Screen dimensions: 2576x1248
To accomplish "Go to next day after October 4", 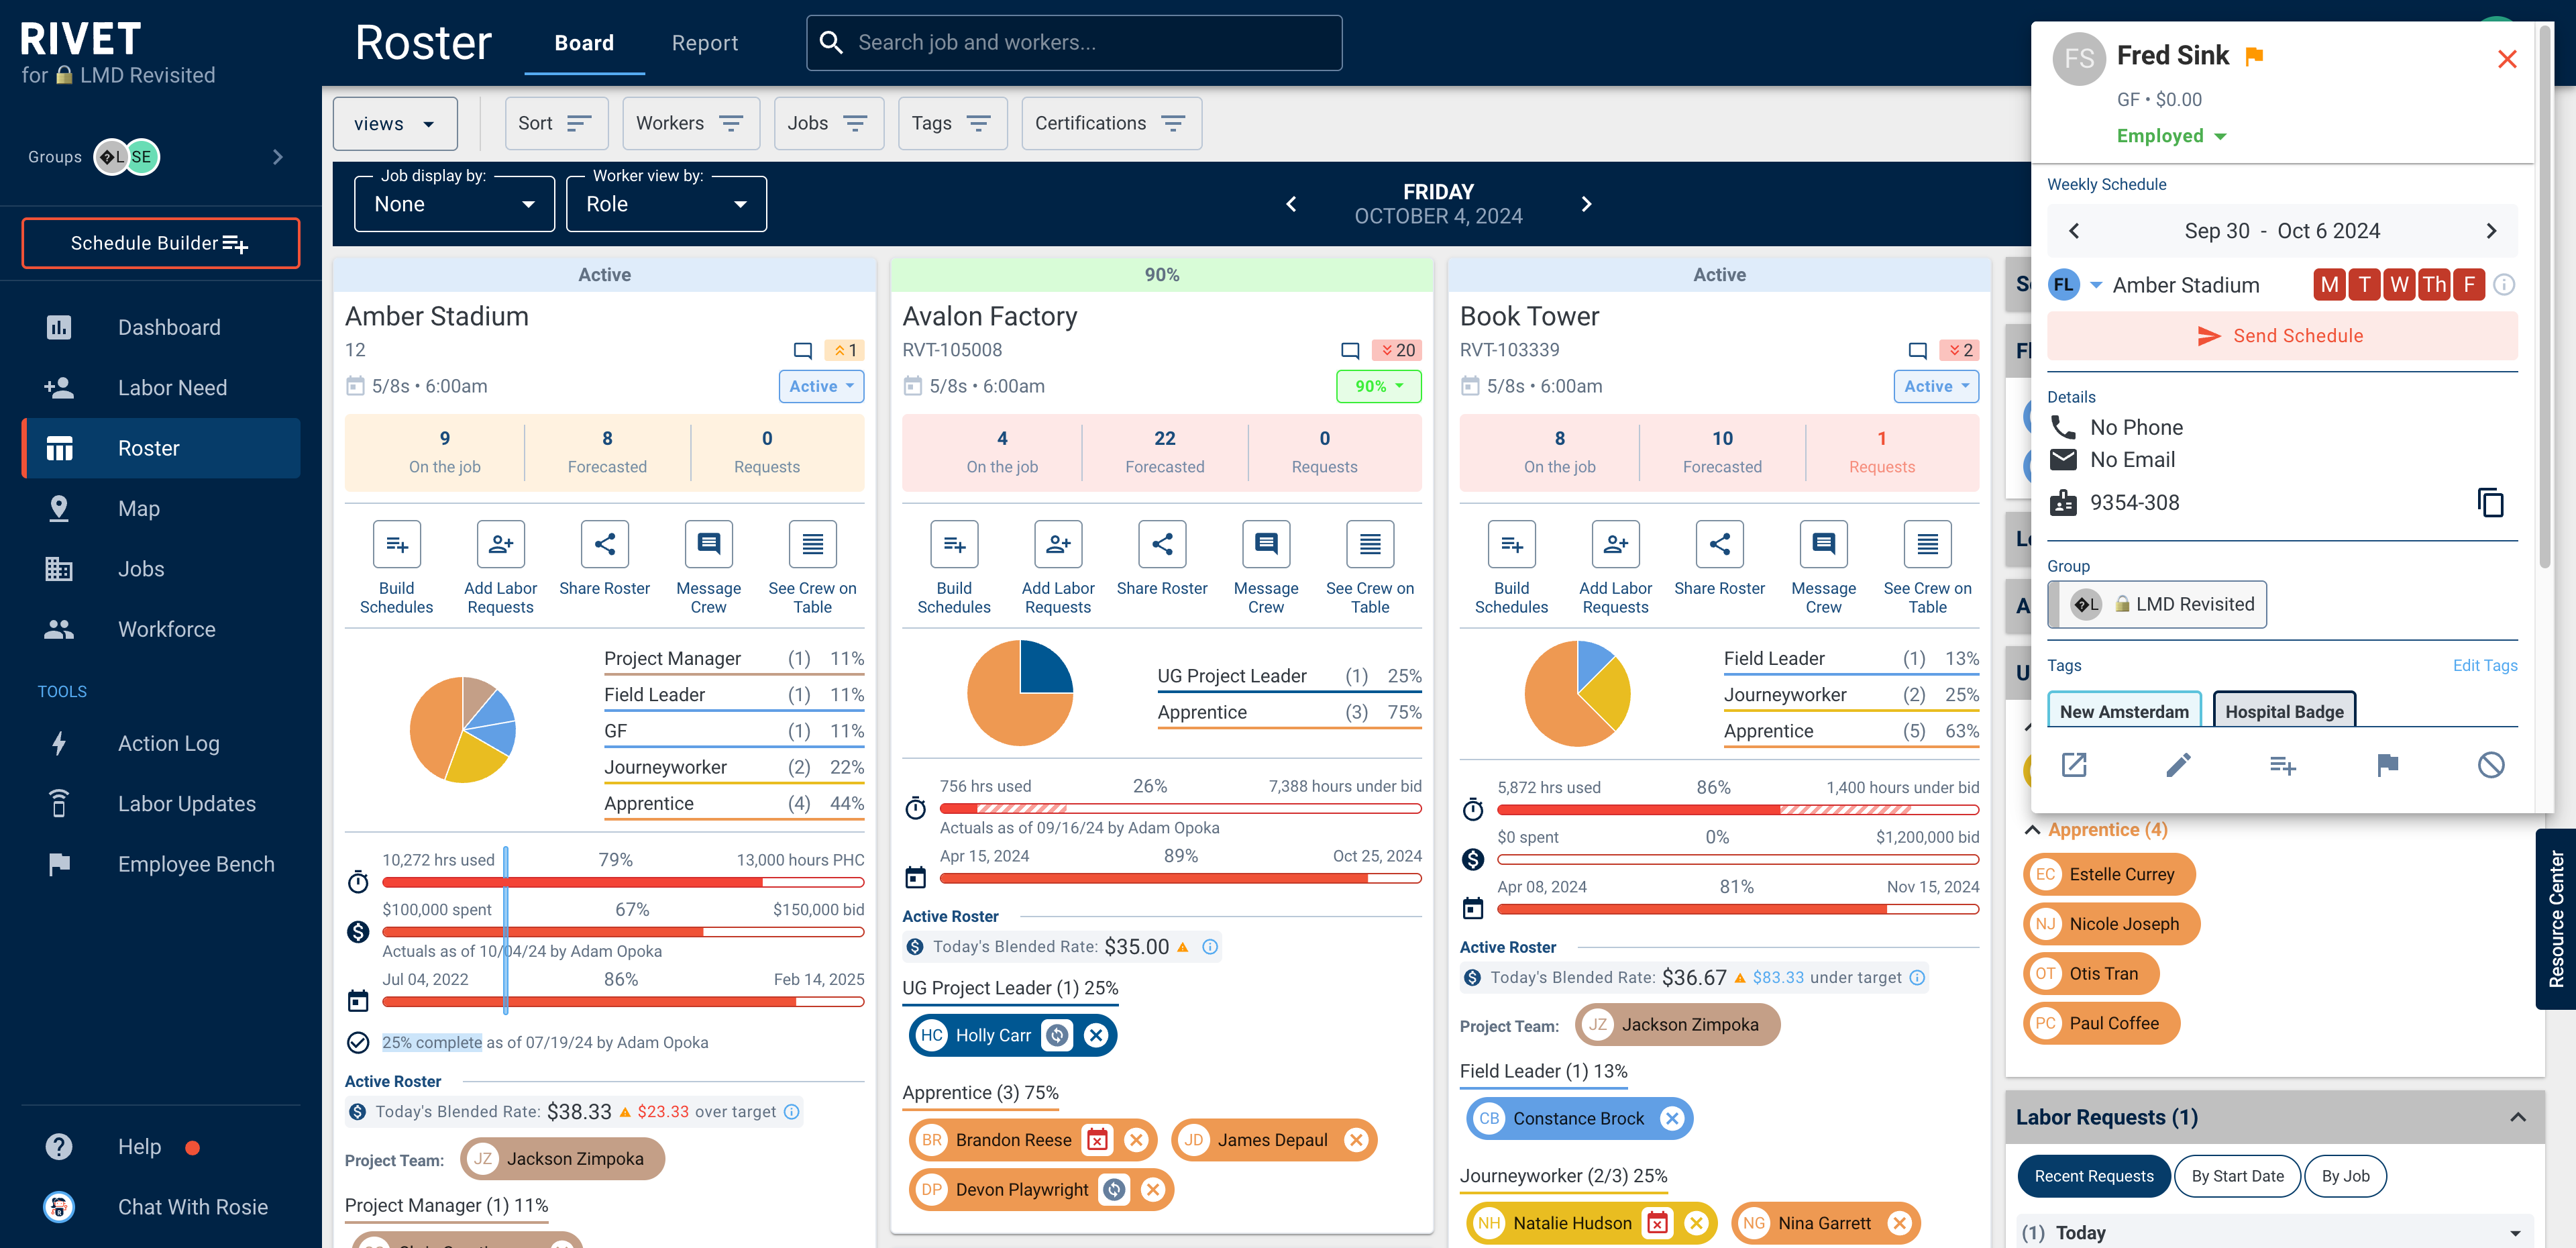I will (x=1586, y=204).
